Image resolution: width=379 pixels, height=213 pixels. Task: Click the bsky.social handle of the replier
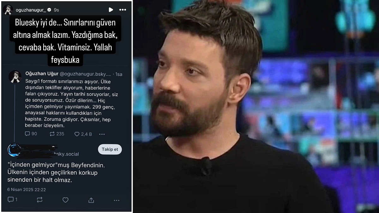coord(66,154)
